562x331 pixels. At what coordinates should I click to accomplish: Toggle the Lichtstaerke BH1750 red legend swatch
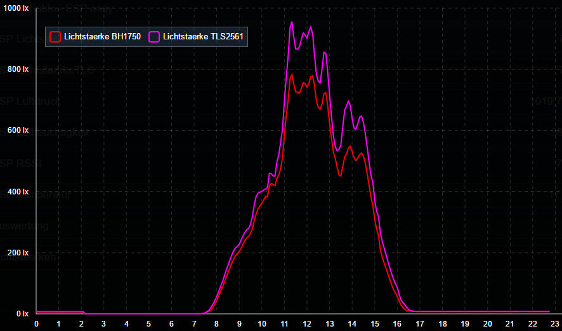[55, 37]
